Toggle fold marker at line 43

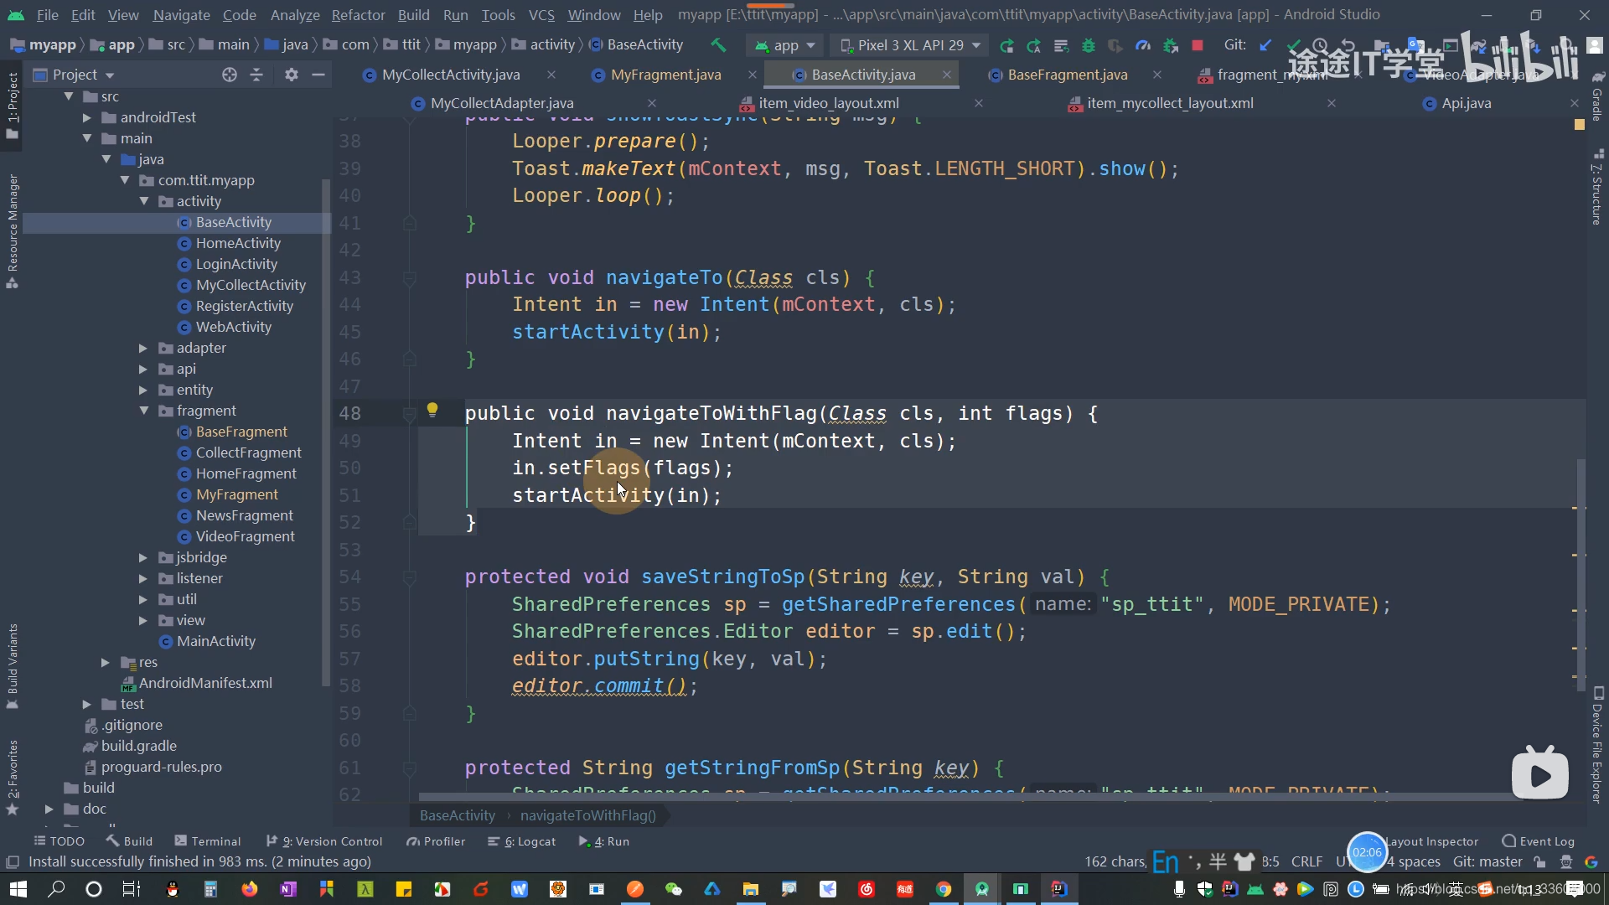(x=409, y=278)
